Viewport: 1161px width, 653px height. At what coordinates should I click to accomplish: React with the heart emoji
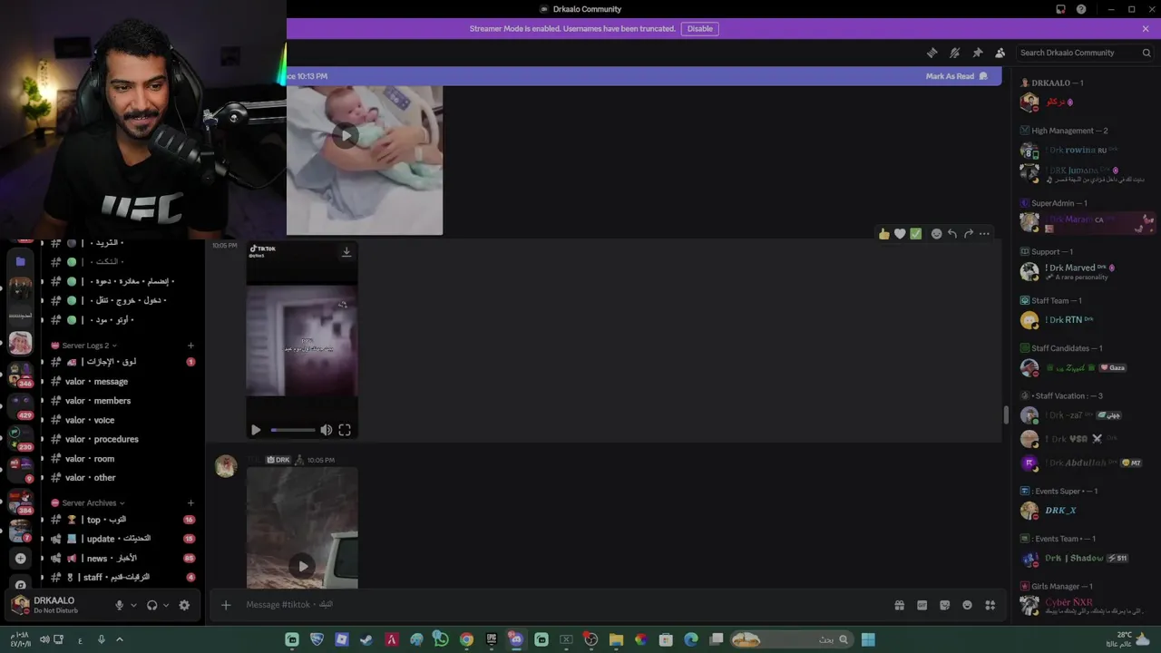(x=900, y=234)
